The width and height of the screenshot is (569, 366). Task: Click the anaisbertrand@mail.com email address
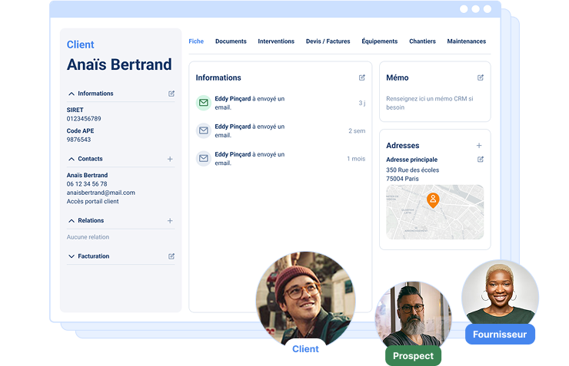pos(101,193)
